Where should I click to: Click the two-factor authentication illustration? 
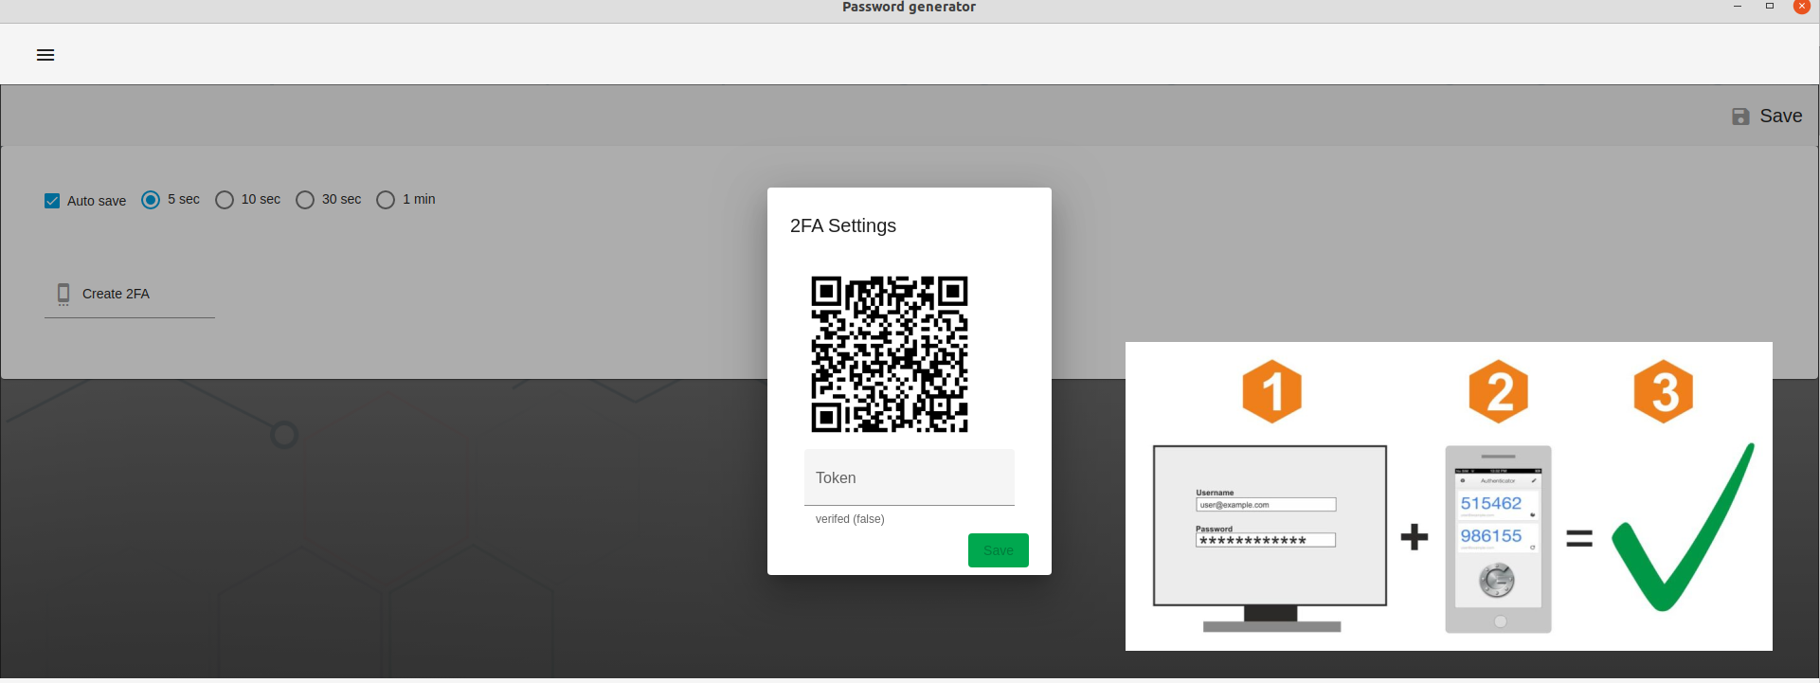pyautogui.click(x=1449, y=496)
